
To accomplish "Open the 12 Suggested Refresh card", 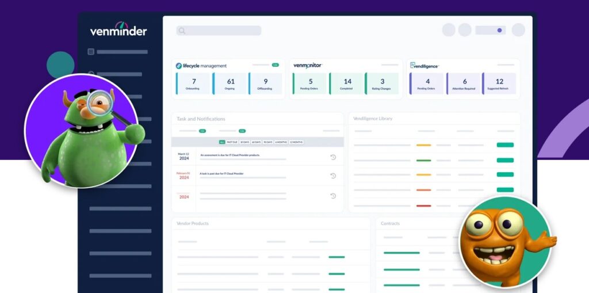I will coord(499,83).
